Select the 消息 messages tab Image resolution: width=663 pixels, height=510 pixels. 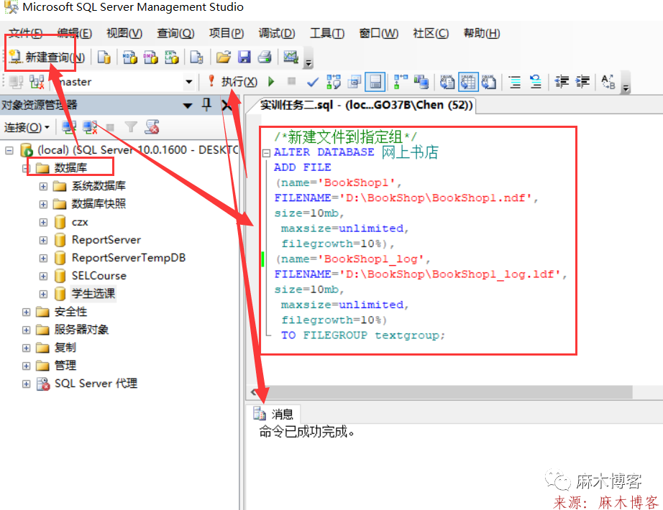pos(273,414)
